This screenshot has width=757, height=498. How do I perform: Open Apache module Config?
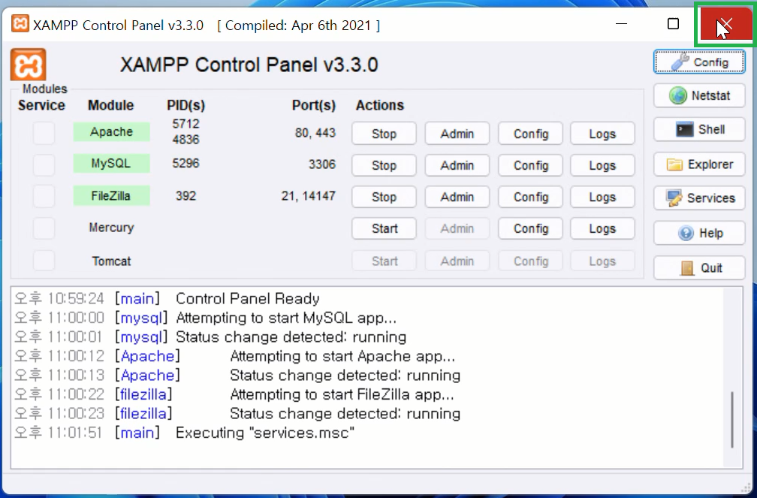[530, 133]
